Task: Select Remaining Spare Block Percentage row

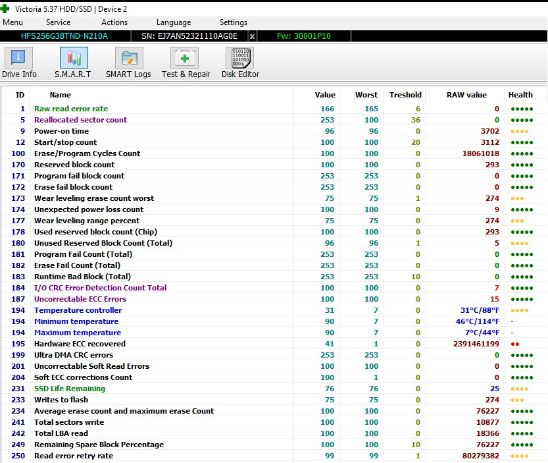Action: tap(274, 445)
